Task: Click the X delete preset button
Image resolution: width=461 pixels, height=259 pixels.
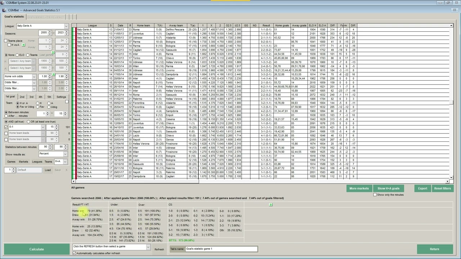Action: point(67,170)
